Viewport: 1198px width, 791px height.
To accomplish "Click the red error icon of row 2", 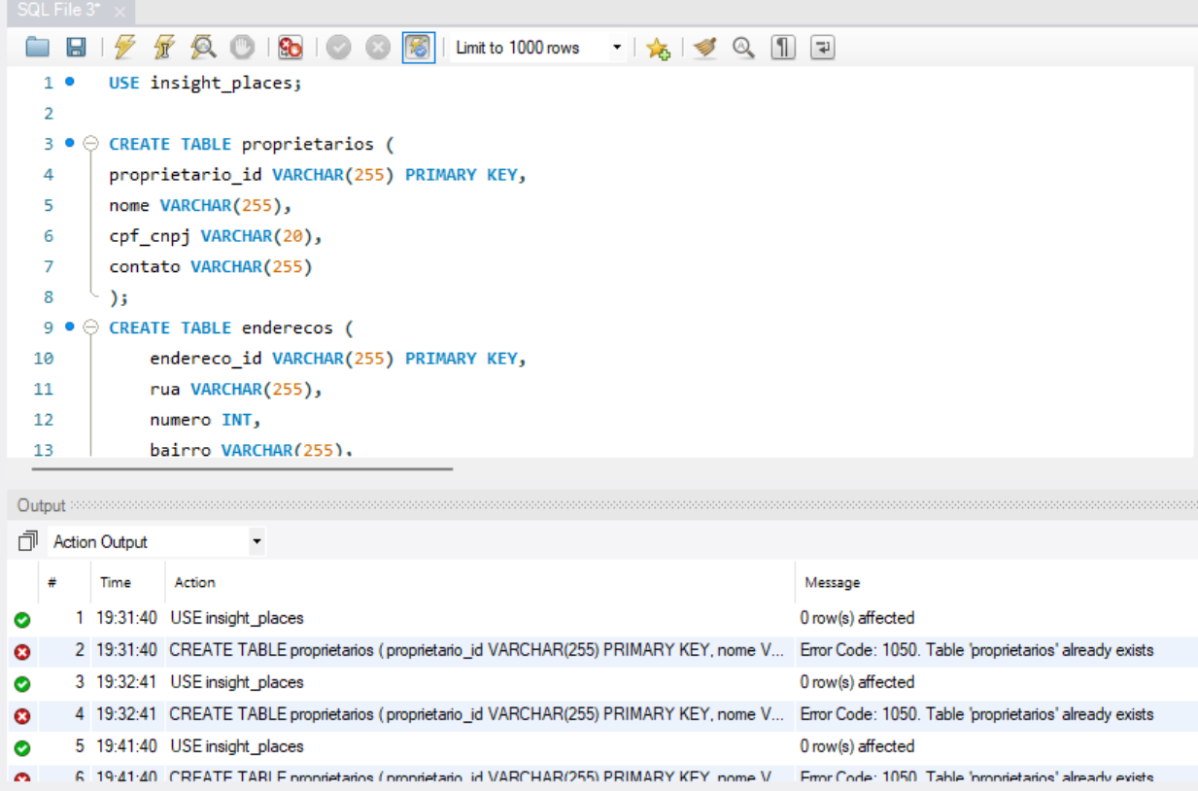I will [22, 651].
